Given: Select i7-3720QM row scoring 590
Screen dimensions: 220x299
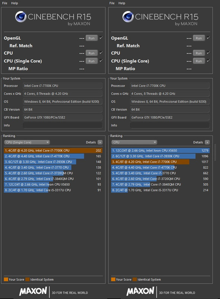Looking at the screenshot, I should (160, 179).
